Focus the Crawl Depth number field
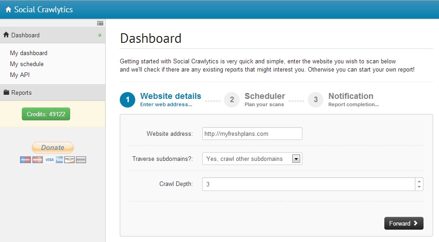 309,184
